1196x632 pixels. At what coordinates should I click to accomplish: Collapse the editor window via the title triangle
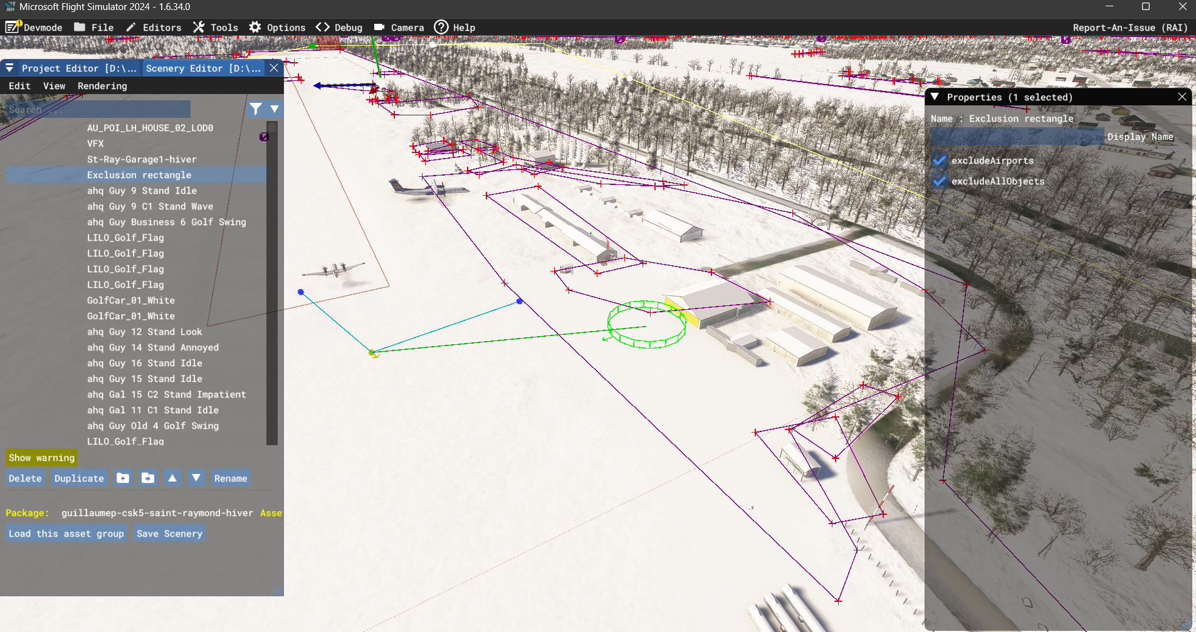click(9, 68)
